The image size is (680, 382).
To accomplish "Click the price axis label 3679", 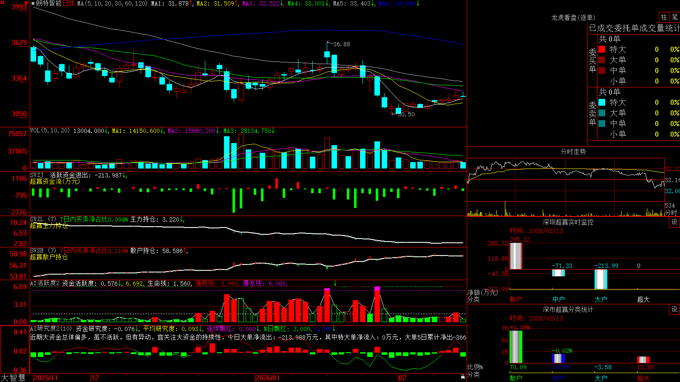I will tap(19, 42).
